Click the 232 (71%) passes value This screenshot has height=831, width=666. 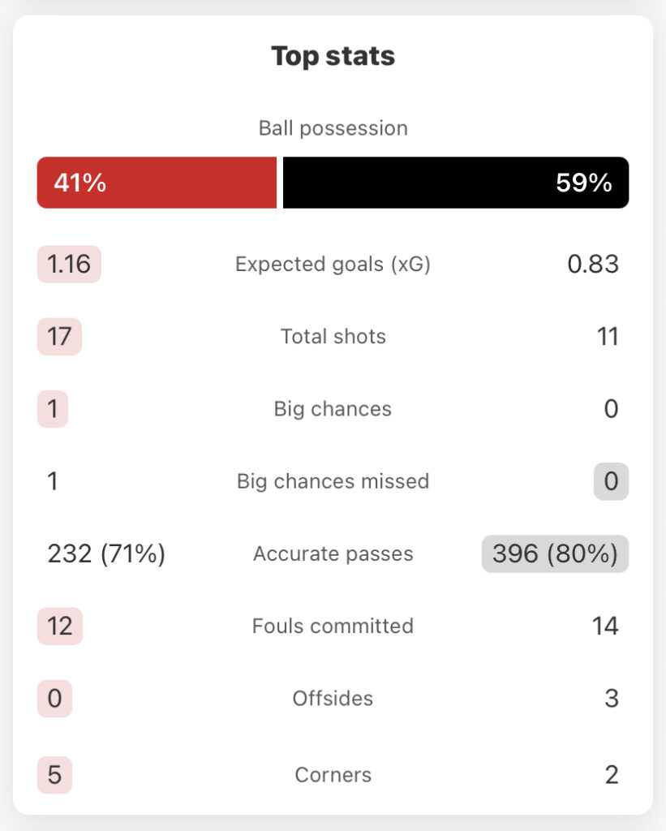pos(106,553)
